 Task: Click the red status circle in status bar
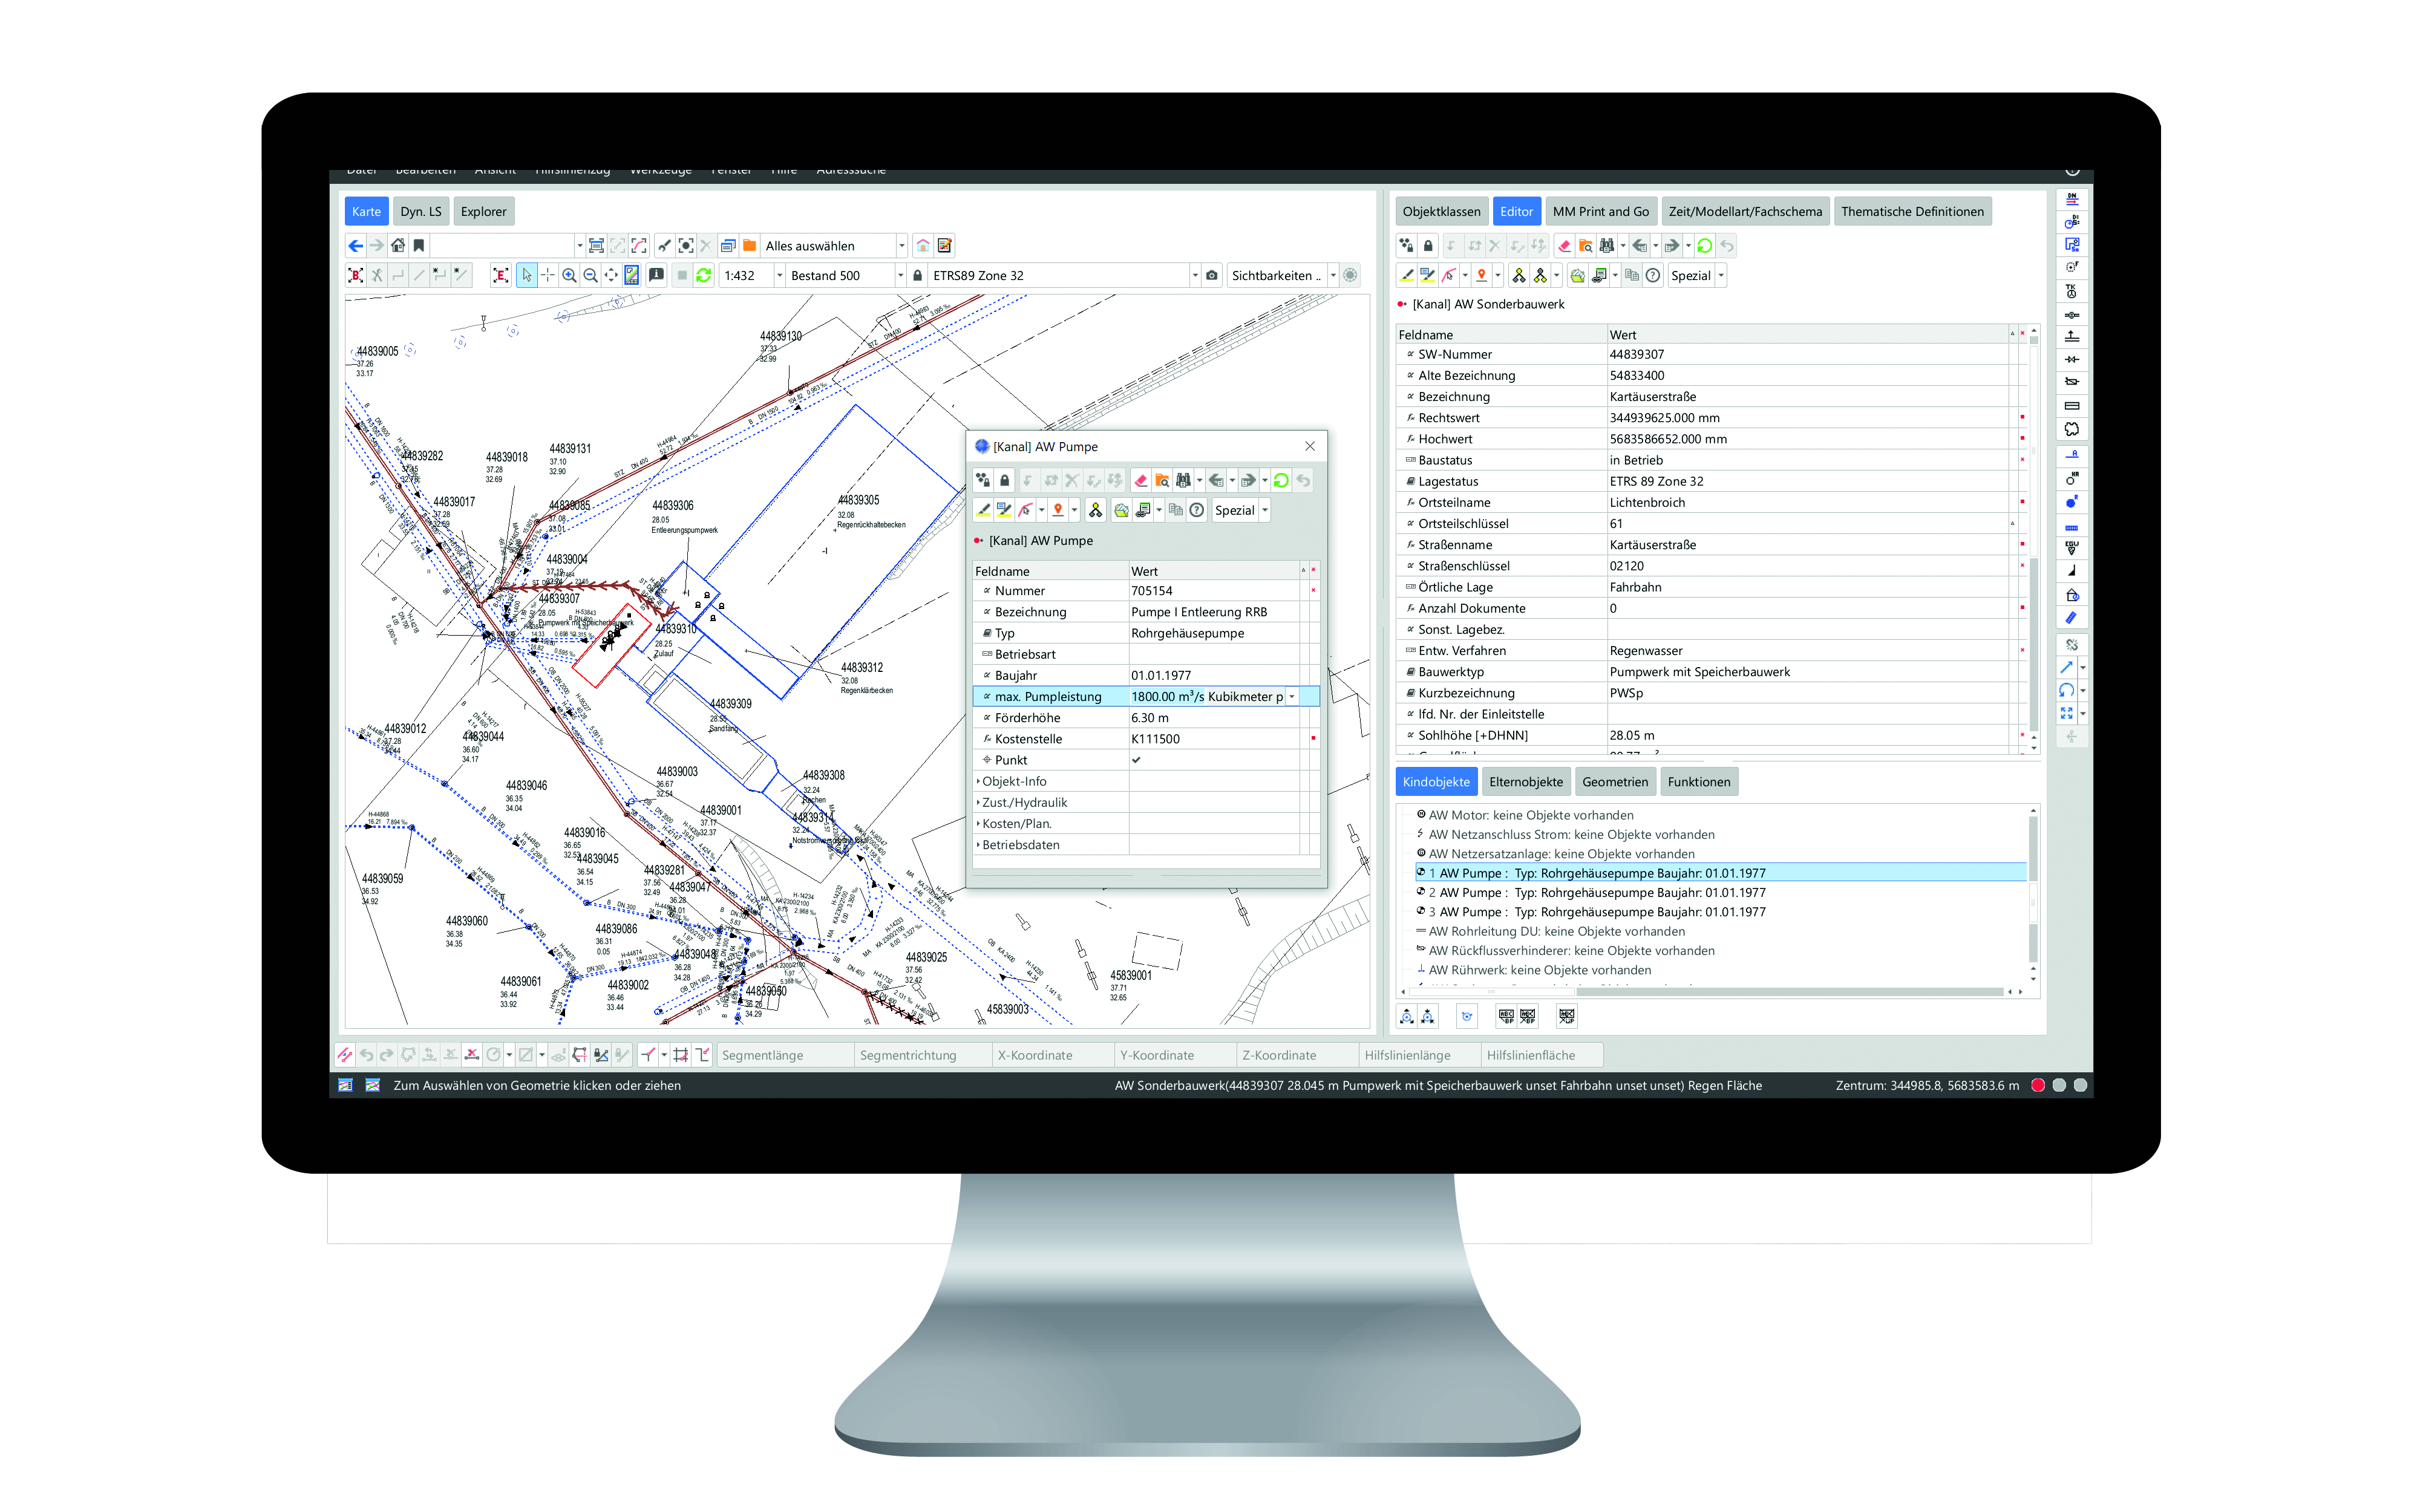coord(2037,1085)
